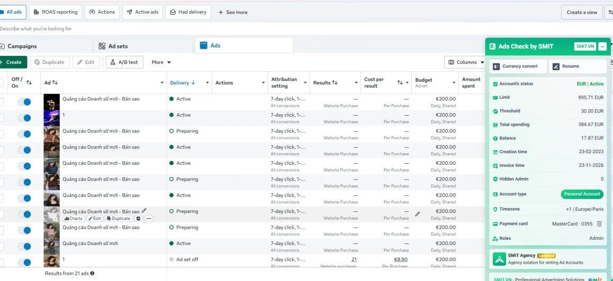613x281 pixels.
Task: Click the green Create button
Action: pos(13,62)
